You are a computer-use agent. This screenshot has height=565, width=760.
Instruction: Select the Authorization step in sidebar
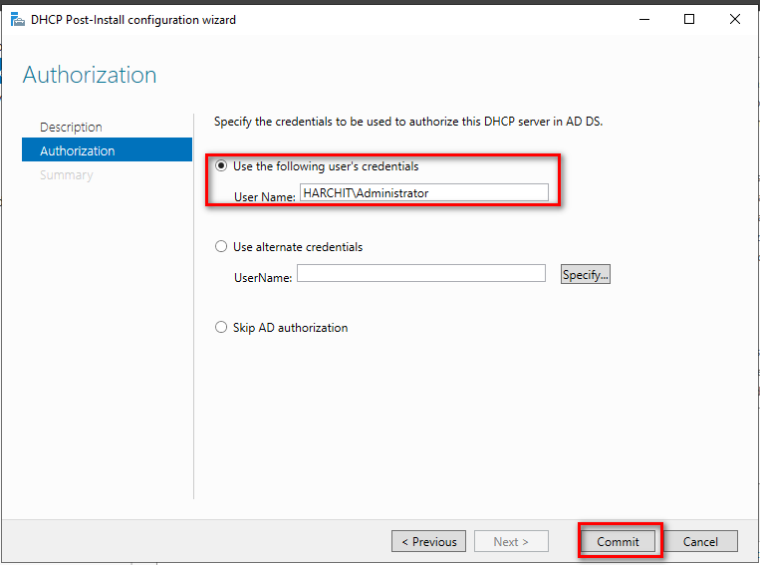[108, 149]
